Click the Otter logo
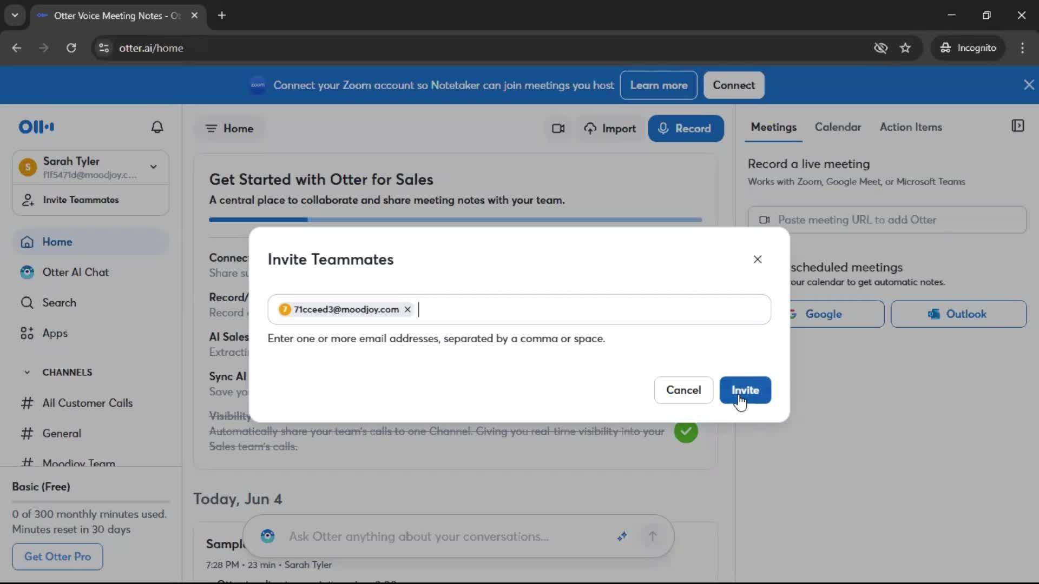The width and height of the screenshot is (1039, 584). (36, 127)
